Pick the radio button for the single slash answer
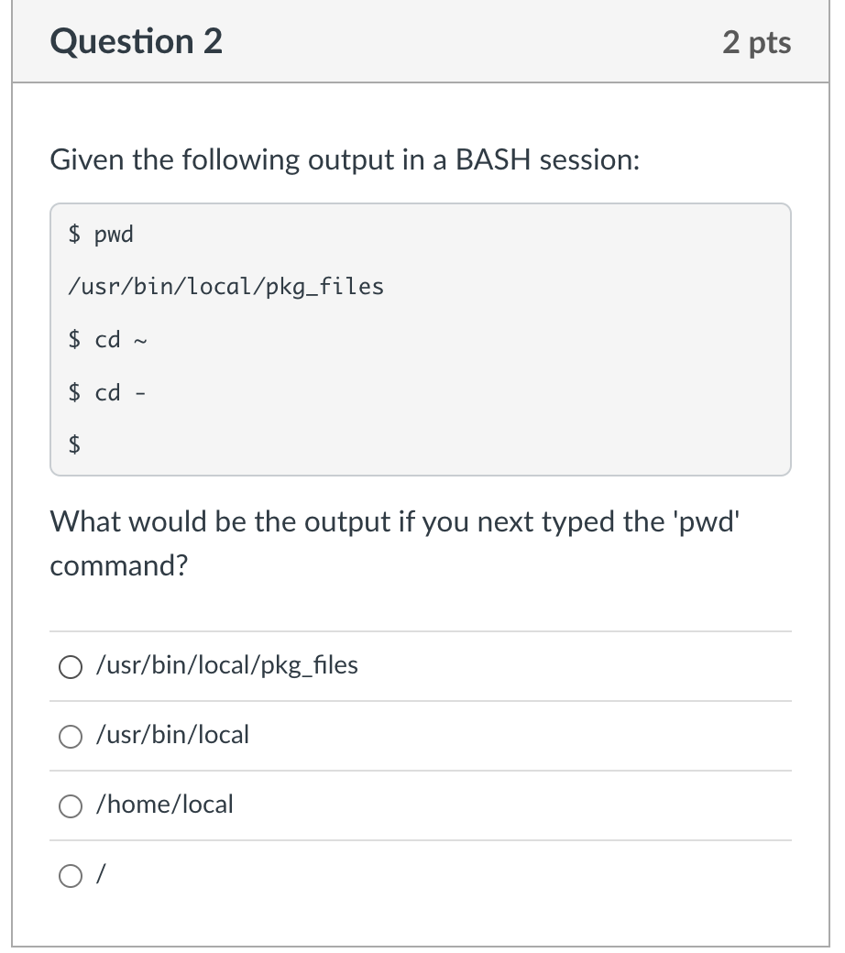This screenshot has width=845, height=953. pos(71,876)
